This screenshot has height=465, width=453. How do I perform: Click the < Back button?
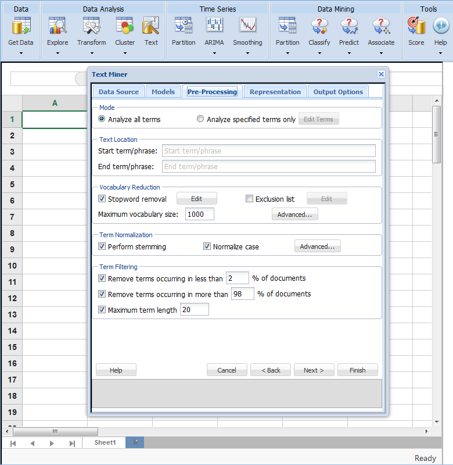point(271,370)
